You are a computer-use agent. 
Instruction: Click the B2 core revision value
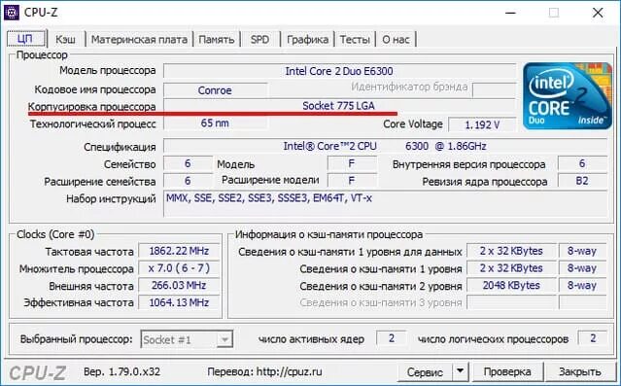click(x=582, y=181)
